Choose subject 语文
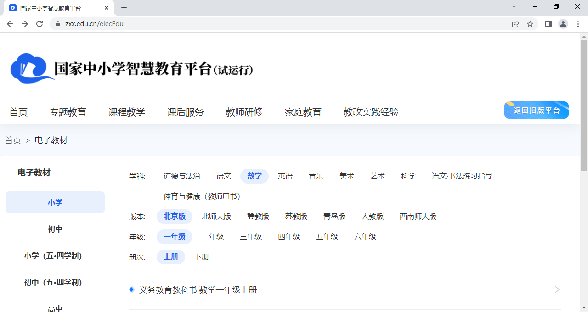The image size is (588, 312). [224, 176]
